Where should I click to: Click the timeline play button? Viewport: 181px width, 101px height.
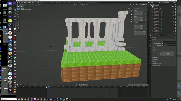(83, 85)
